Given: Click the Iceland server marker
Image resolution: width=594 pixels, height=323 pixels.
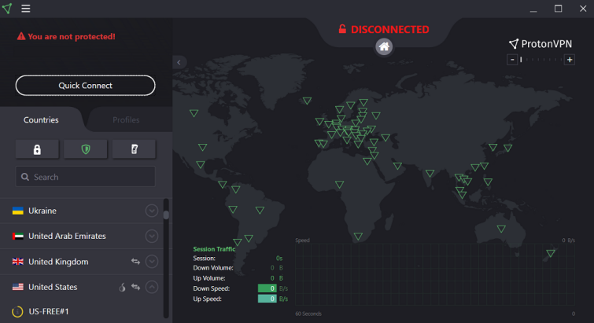Looking at the screenshot, I should [308, 101].
